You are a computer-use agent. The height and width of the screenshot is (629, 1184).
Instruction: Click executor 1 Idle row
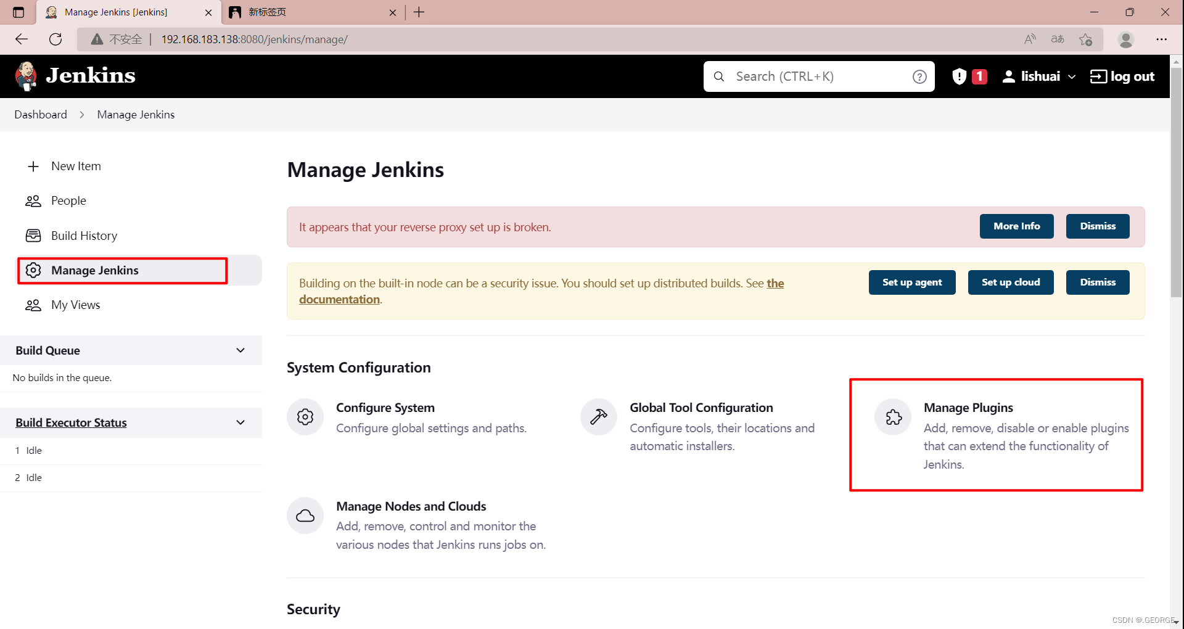point(131,451)
